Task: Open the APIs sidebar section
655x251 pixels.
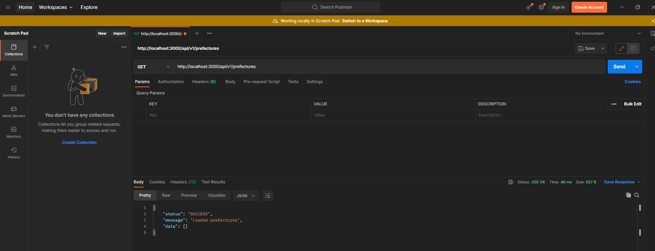Action: tap(14, 71)
